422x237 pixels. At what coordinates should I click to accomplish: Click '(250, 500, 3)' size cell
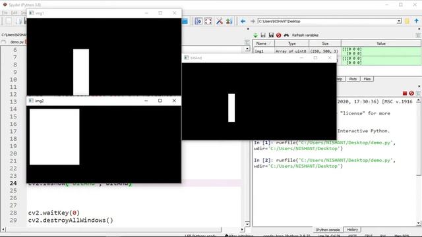pyautogui.click(x=324, y=51)
